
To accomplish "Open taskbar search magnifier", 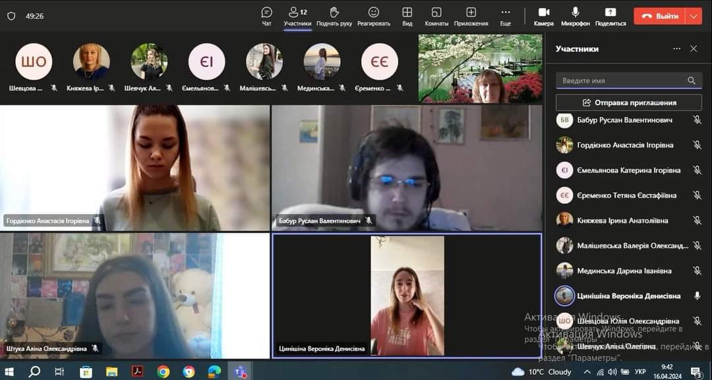I will click(x=34, y=372).
